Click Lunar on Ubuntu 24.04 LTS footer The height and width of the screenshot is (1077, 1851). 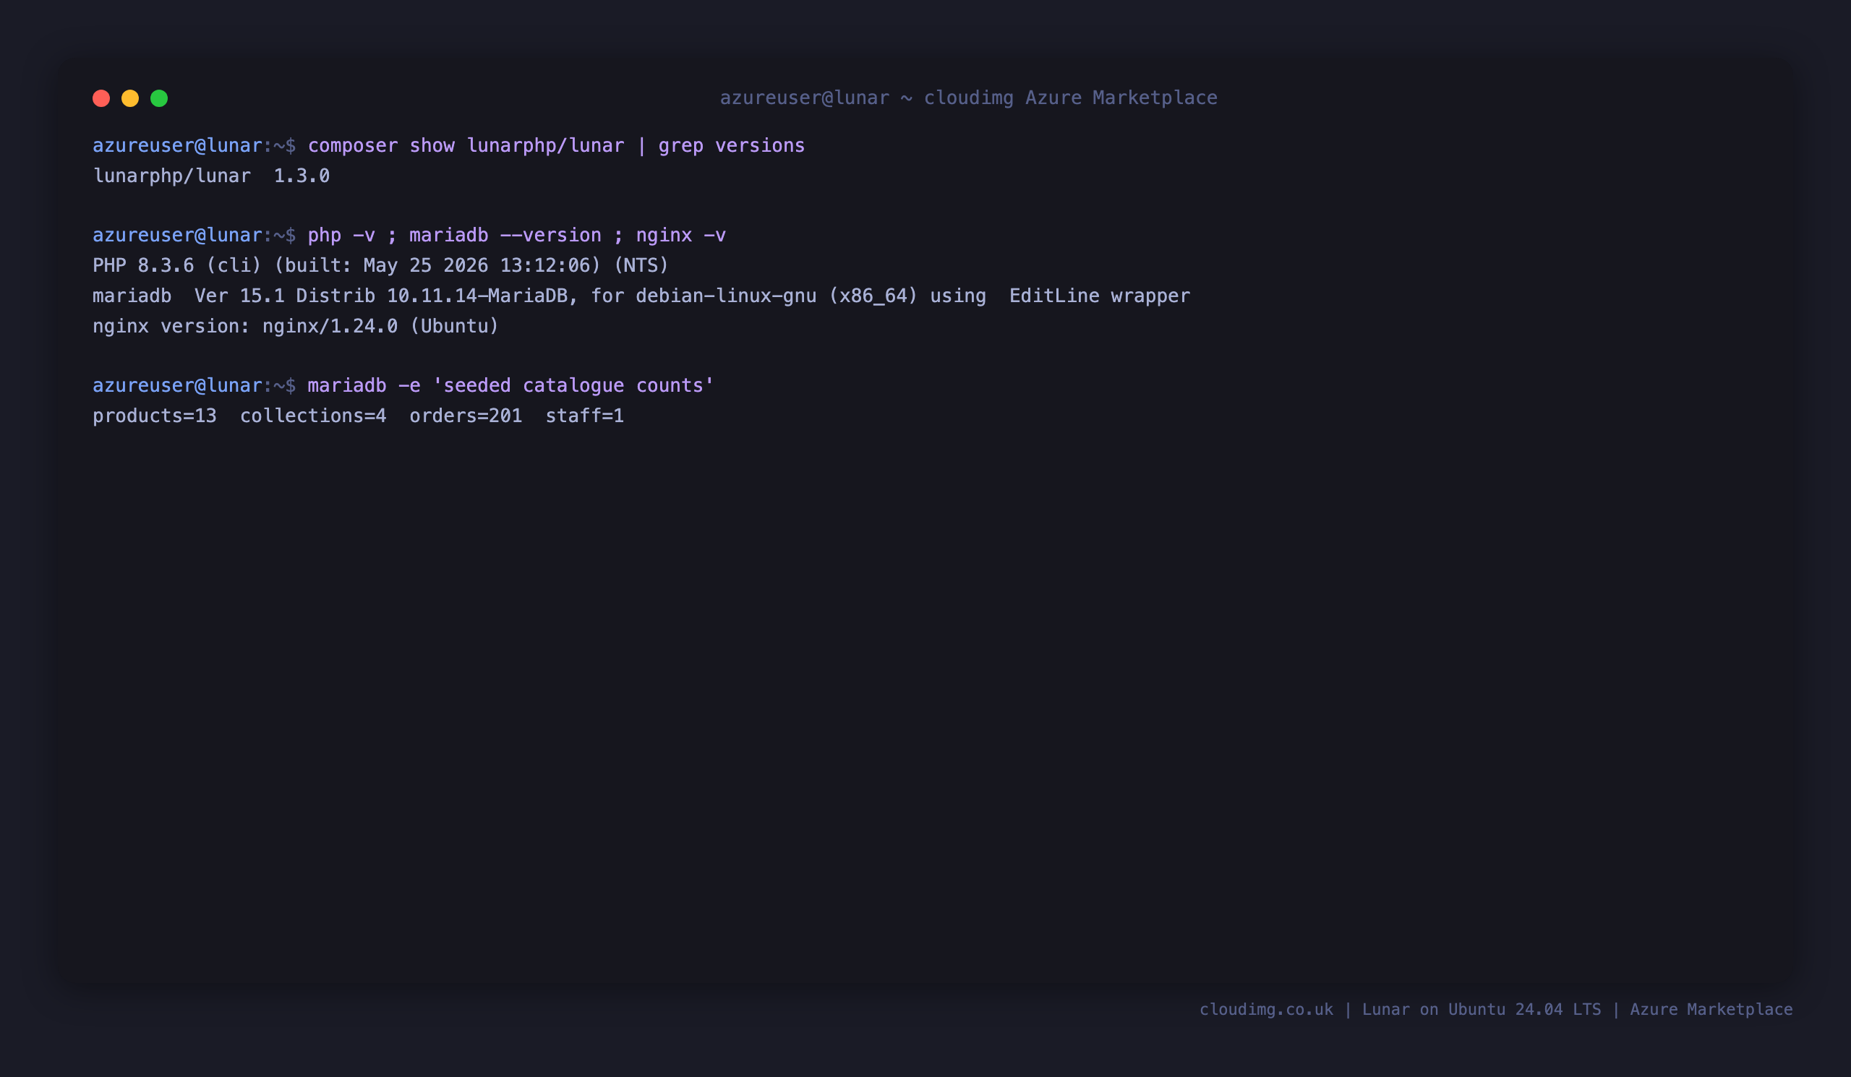[x=1481, y=1010]
